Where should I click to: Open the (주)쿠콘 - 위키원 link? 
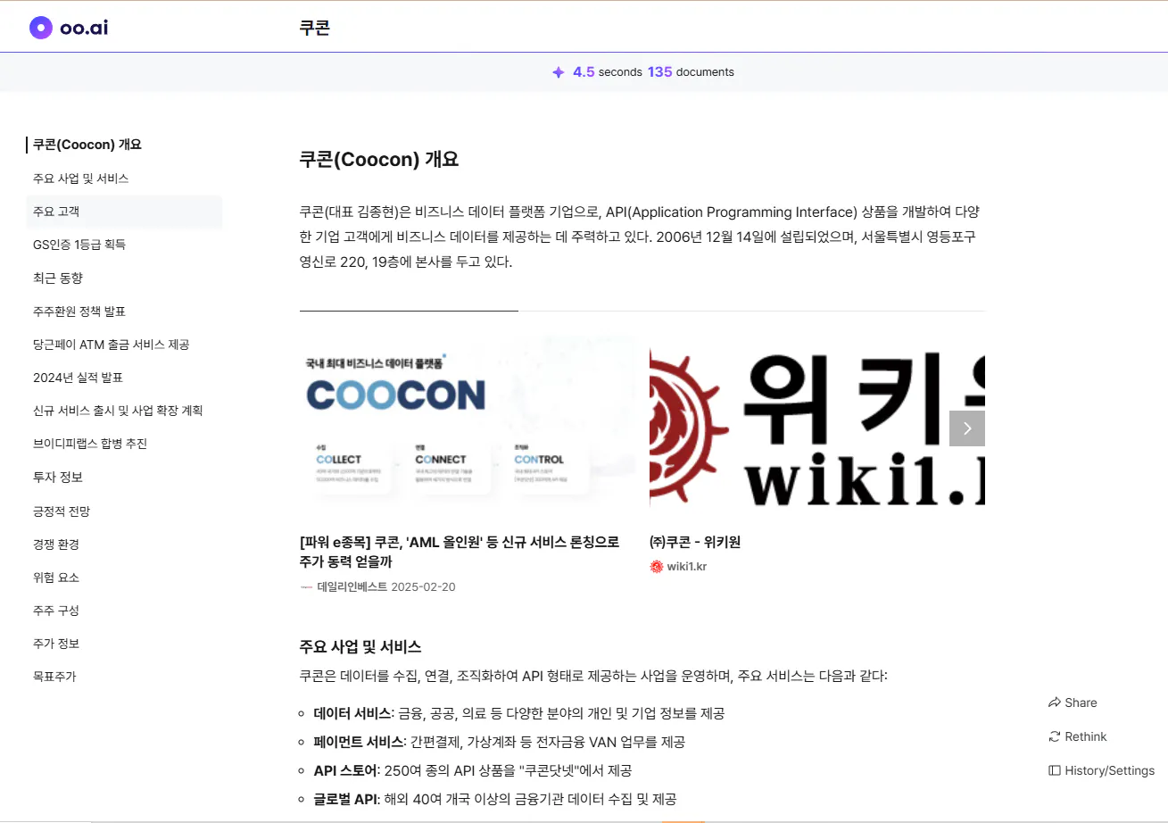coord(695,542)
